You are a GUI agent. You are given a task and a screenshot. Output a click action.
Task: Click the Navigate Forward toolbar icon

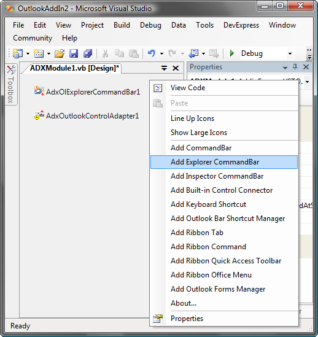[x=214, y=53]
